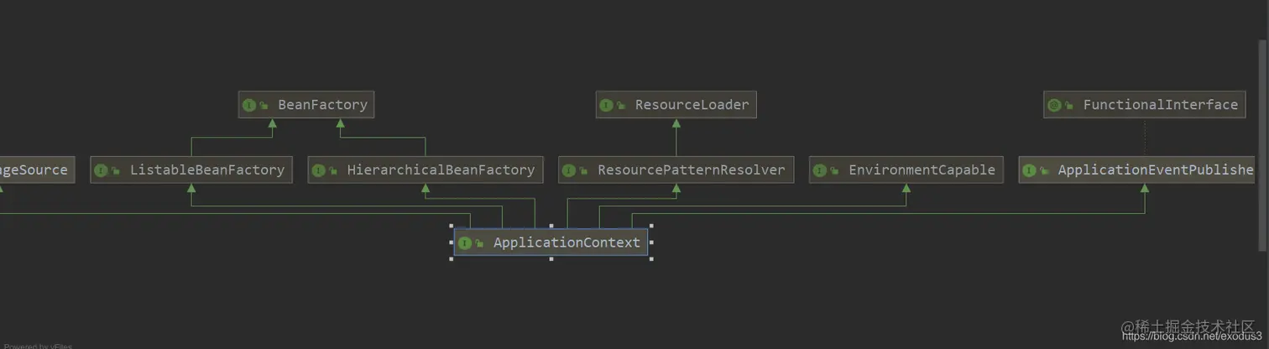
Task: Click the lock icon on BeanFactory
Action: click(x=264, y=106)
